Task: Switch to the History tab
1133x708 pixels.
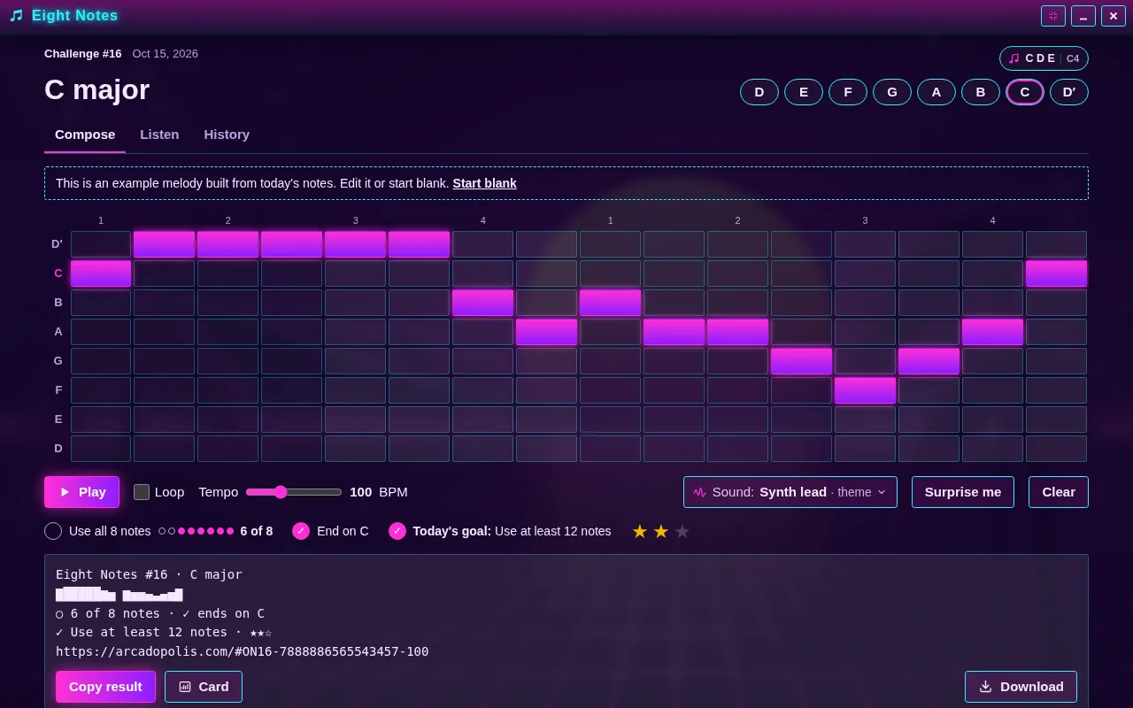Action: pos(227,135)
